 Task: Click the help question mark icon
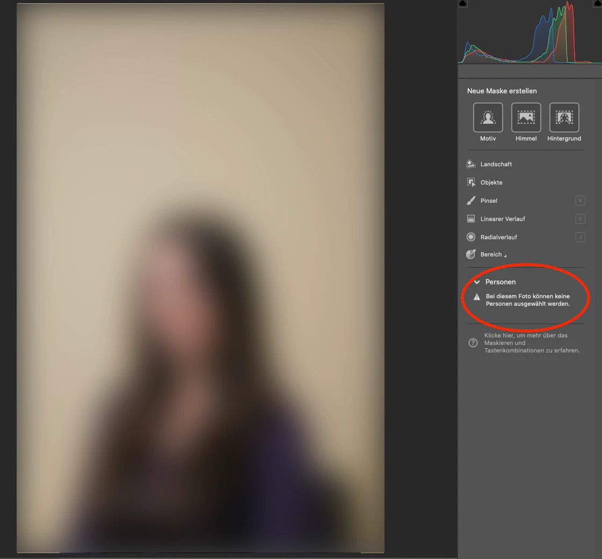(x=473, y=343)
